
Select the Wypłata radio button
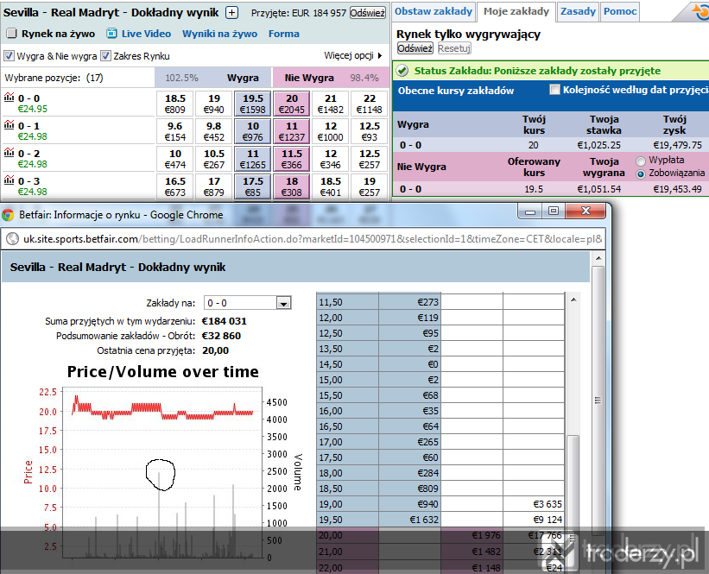(640, 161)
